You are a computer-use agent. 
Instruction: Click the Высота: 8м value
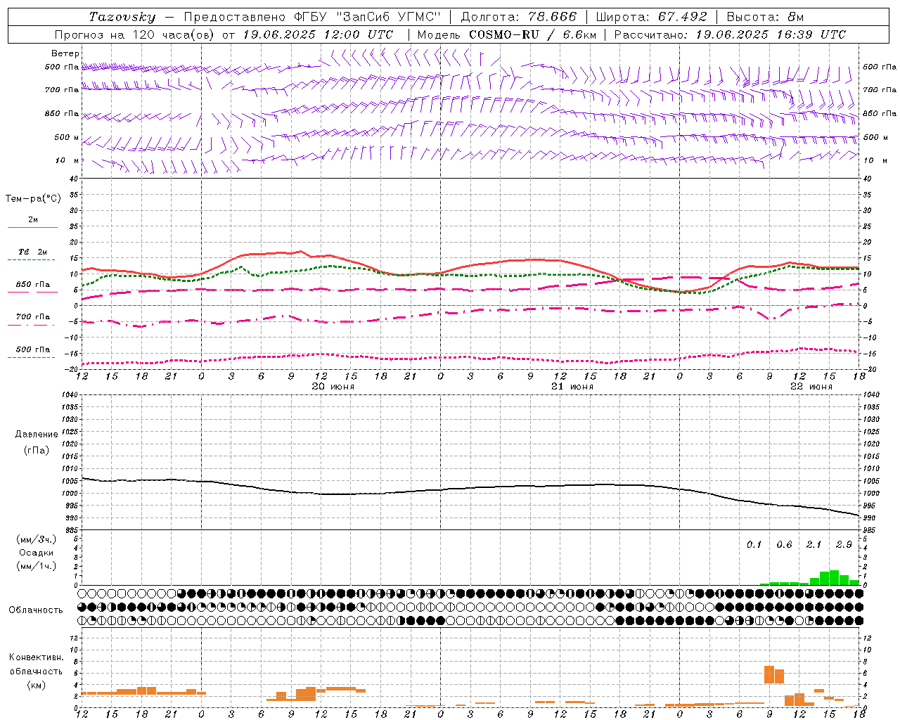point(765,17)
